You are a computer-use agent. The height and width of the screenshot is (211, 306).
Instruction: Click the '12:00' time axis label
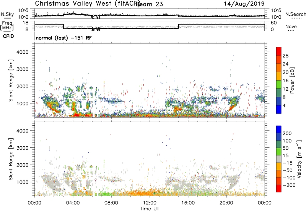(150, 203)
